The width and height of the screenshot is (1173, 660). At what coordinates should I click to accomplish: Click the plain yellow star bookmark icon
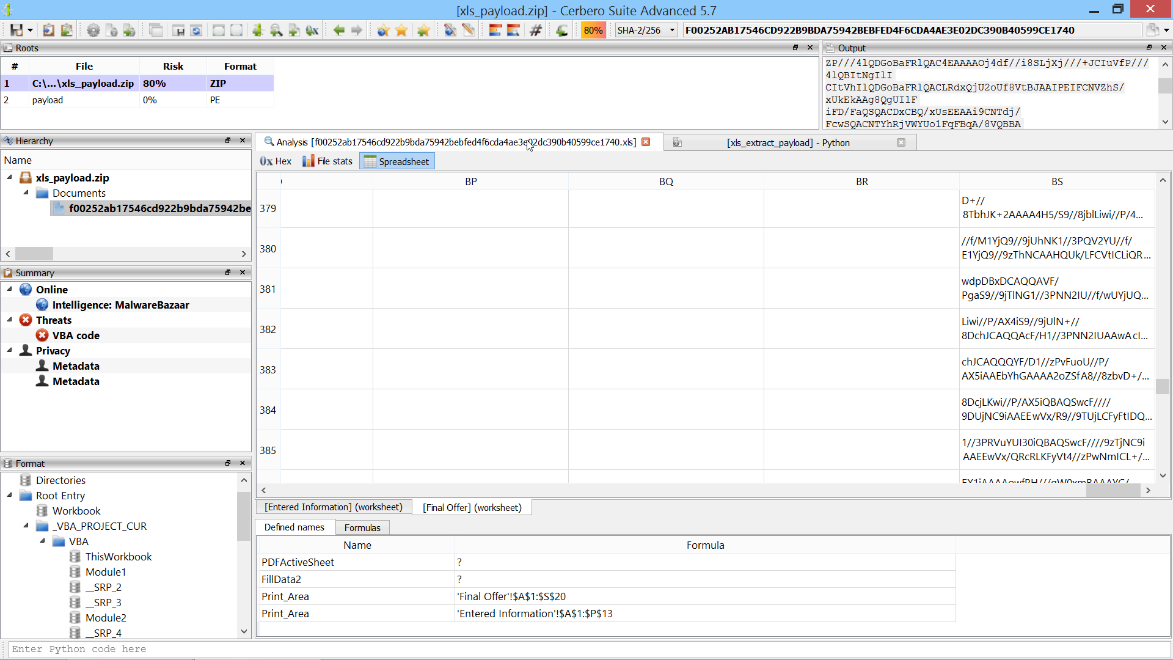pyautogui.click(x=401, y=30)
